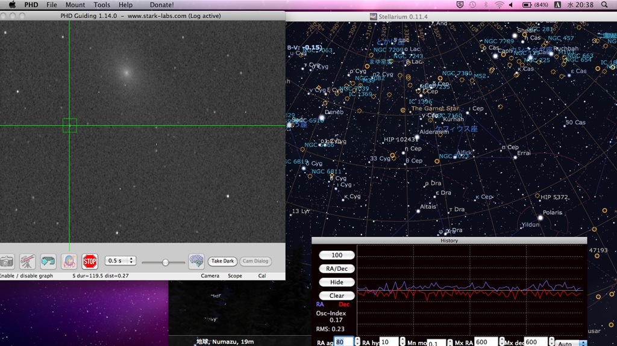Open the Help menu
This screenshot has width=617, height=346.
coord(125,5)
